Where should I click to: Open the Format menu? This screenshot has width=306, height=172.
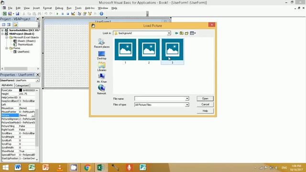click(47, 8)
